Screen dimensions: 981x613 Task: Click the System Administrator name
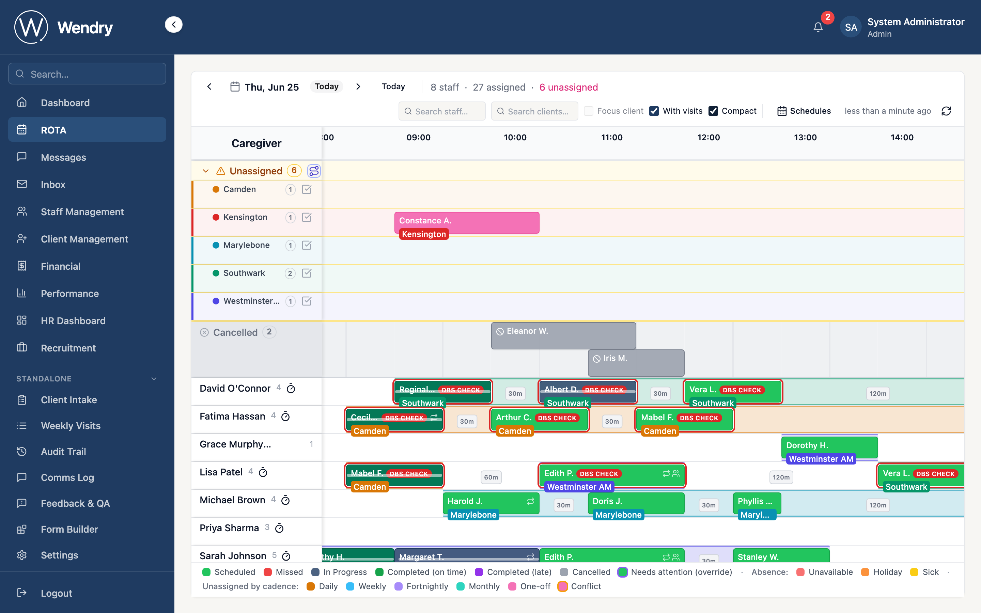pyautogui.click(x=916, y=22)
